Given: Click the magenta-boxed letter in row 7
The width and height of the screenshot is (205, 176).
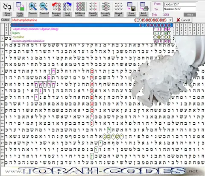Looking at the screenshot, I should (49, 78).
